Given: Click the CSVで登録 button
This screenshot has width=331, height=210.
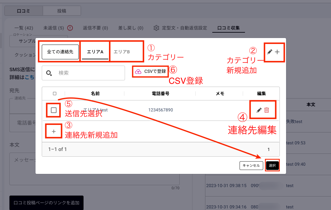Looking at the screenshot, I should click(x=151, y=72).
